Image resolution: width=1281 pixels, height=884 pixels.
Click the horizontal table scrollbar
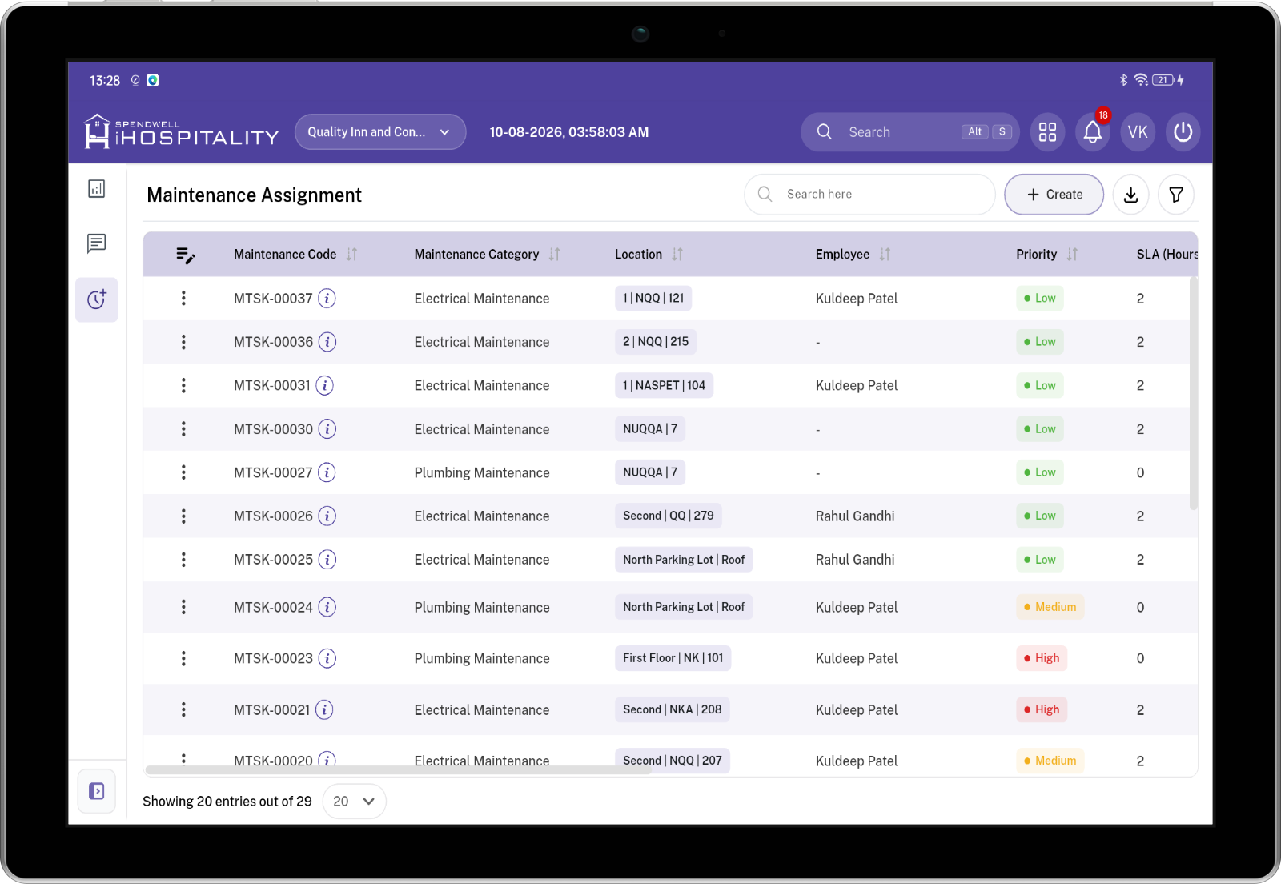tap(398, 770)
